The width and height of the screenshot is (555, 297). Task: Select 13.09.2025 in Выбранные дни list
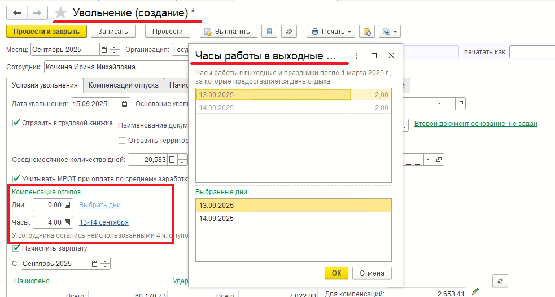point(294,206)
